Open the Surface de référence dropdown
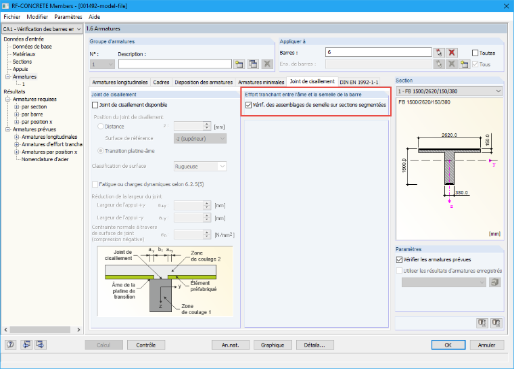Image resolution: width=514 pixels, height=369 pixels. point(200,139)
